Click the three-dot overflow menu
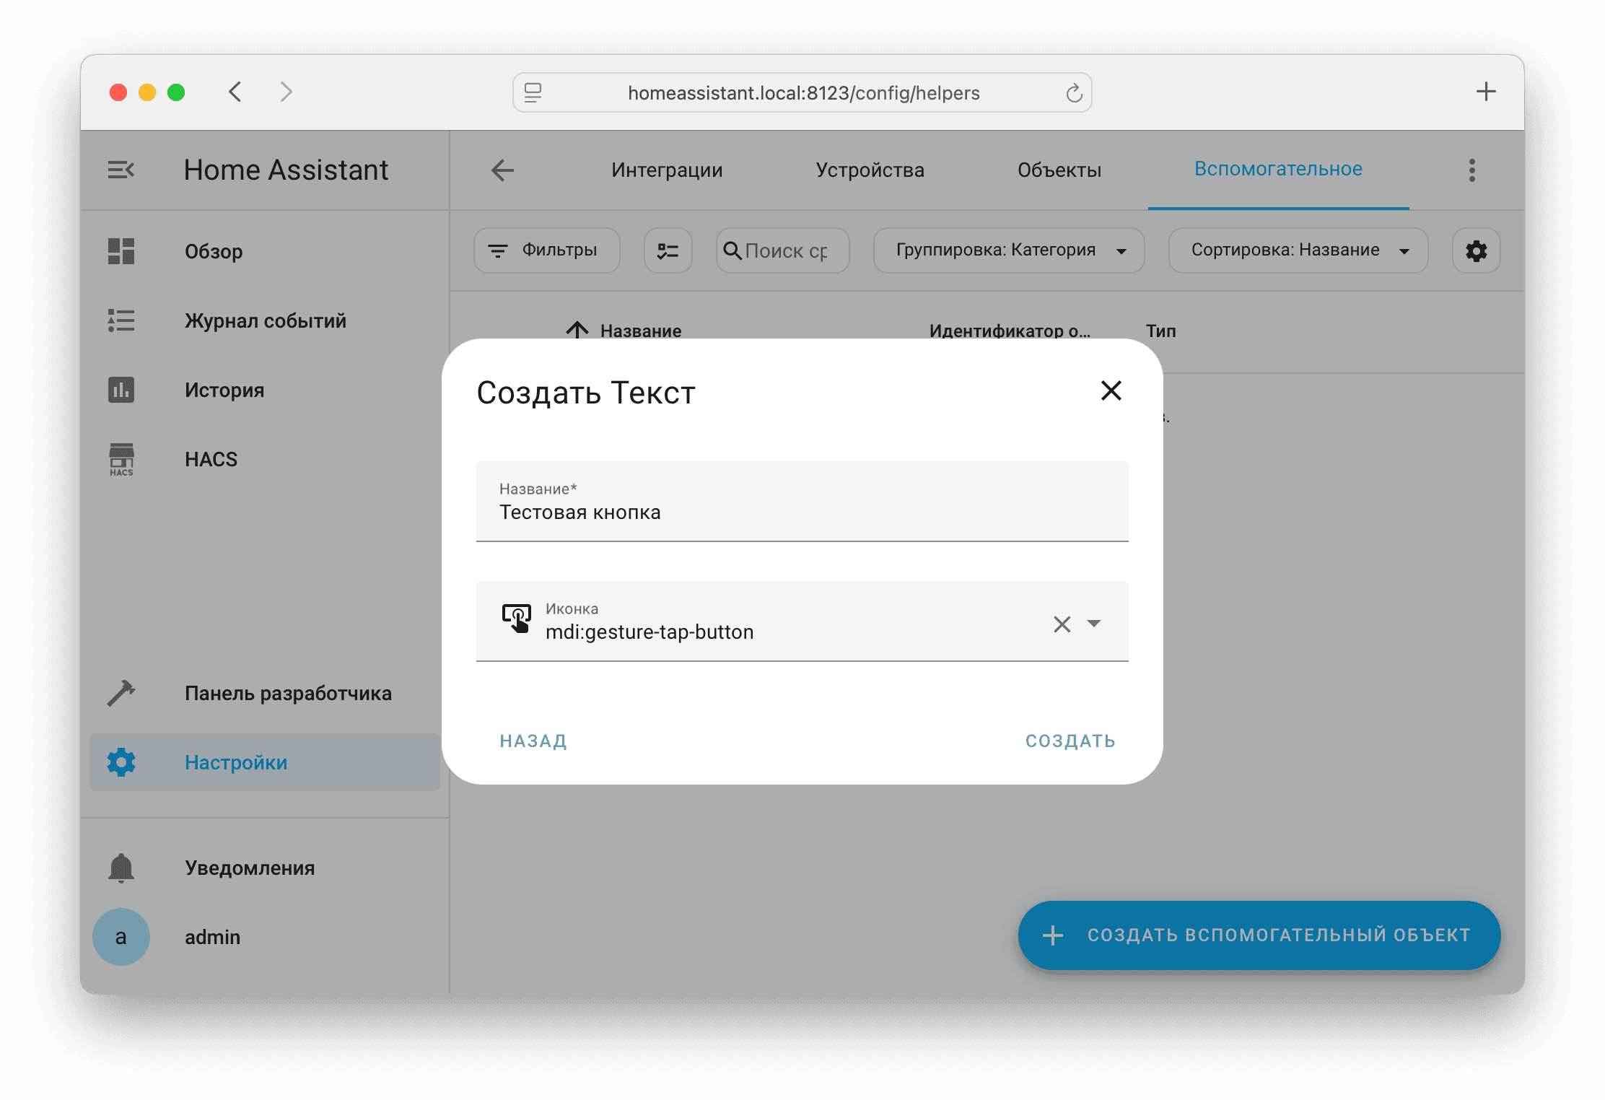Viewport: 1605px width, 1100px height. pos(1471,170)
